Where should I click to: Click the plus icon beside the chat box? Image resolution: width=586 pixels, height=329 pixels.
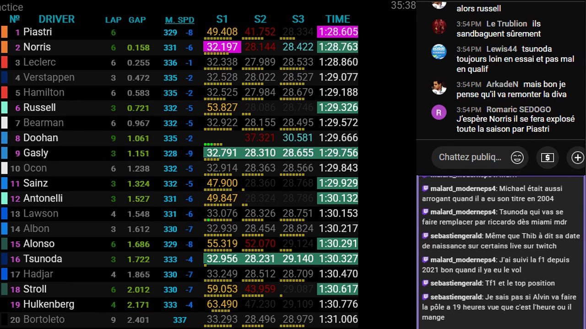[x=578, y=158]
